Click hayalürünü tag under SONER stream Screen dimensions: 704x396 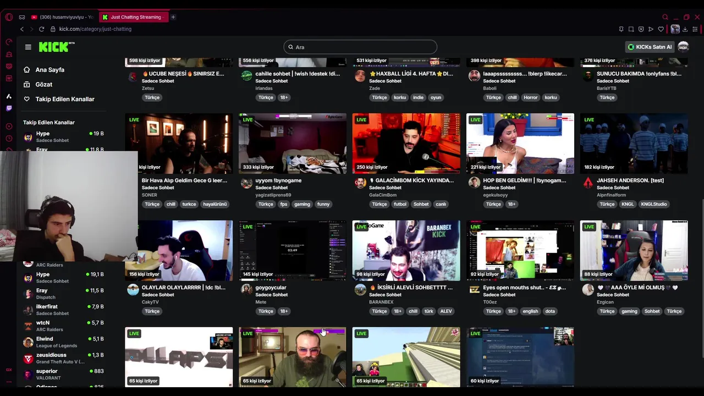click(215, 204)
